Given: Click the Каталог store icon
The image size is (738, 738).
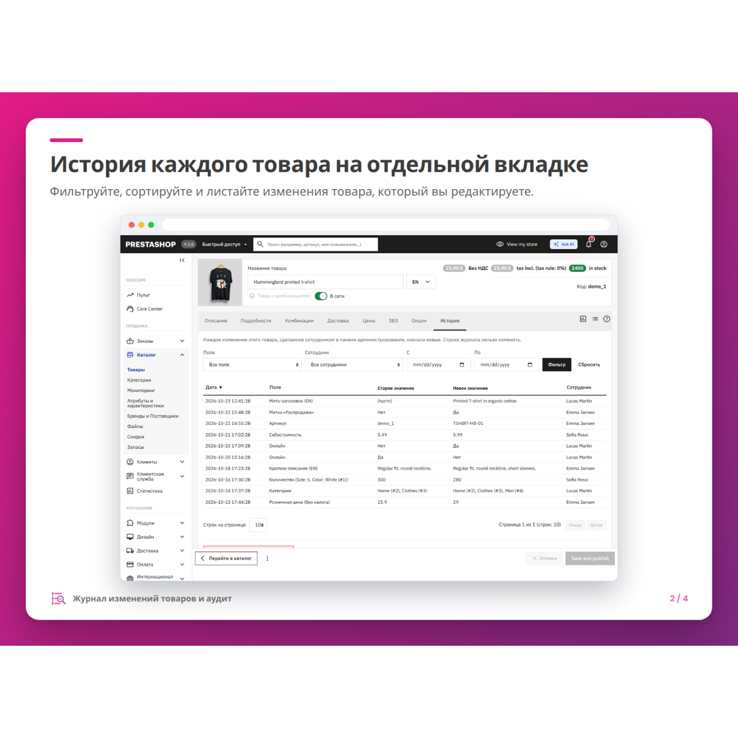Looking at the screenshot, I should pyautogui.click(x=130, y=355).
